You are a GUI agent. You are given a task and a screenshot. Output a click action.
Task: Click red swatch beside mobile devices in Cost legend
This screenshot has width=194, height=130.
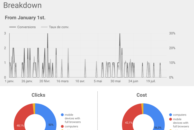(x=170, y=119)
